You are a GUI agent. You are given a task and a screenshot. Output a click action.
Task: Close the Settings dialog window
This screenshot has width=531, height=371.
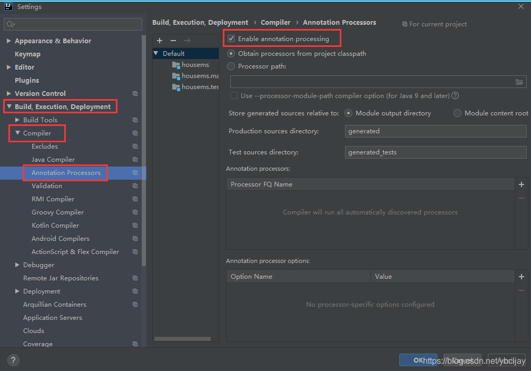point(521,7)
